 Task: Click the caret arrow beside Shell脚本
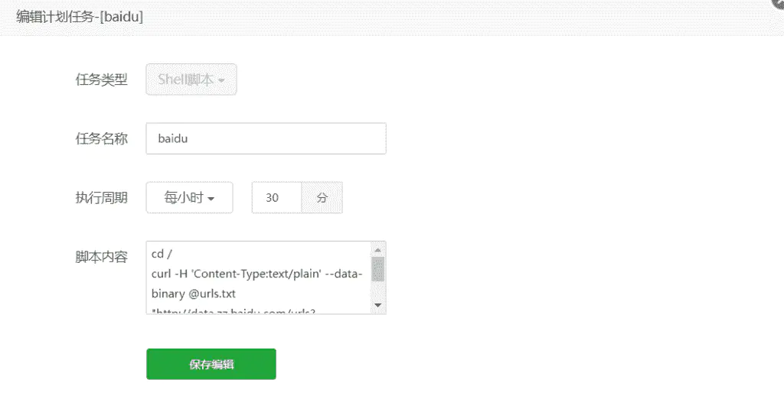click(x=221, y=80)
